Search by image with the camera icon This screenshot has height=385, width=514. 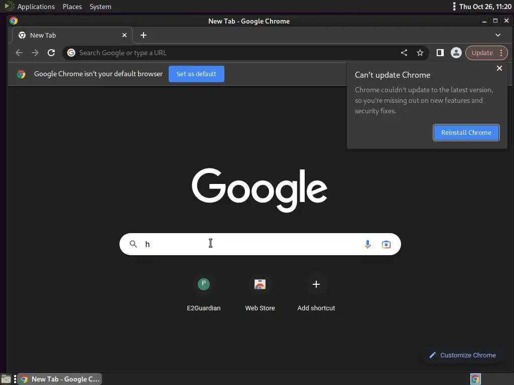[x=386, y=244]
